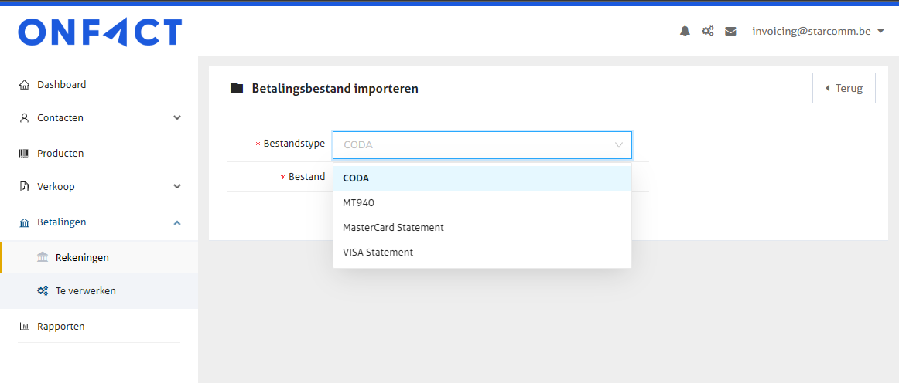899x383 pixels.
Task: Open settings via the gears icon
Action: point(707,32)
